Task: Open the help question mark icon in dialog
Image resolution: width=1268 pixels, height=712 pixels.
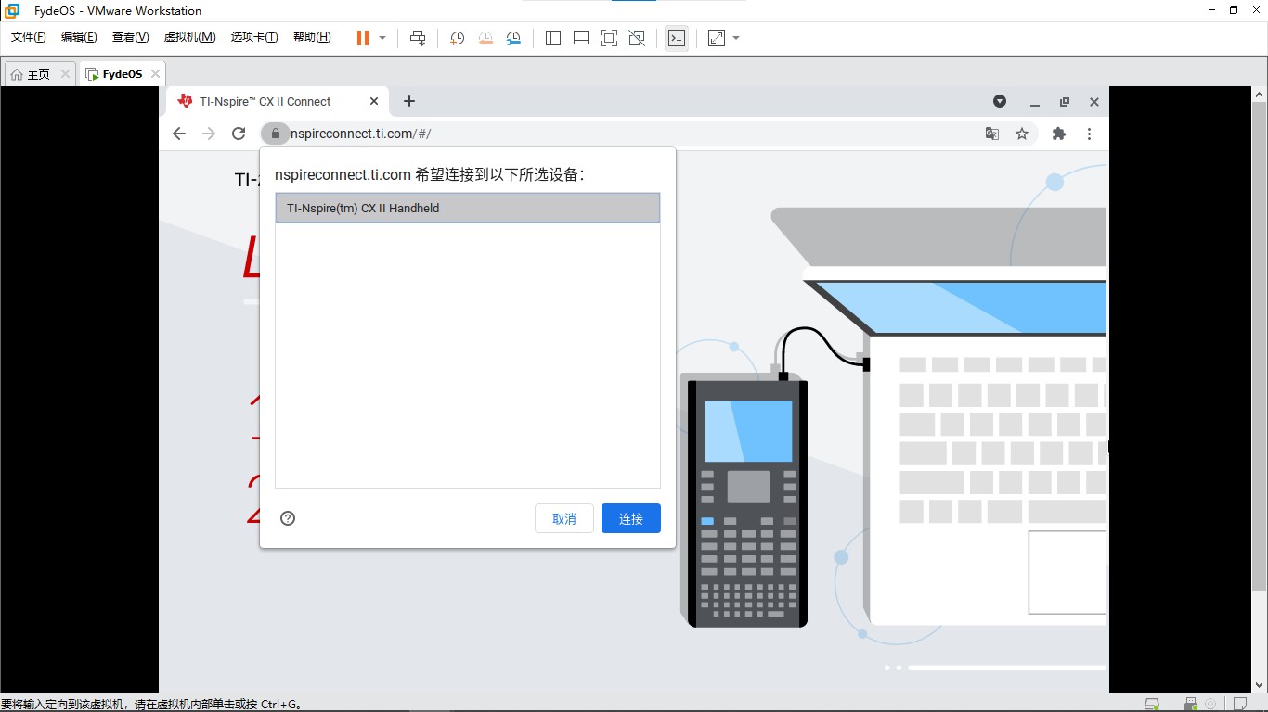Action: (x=288, y=518)
